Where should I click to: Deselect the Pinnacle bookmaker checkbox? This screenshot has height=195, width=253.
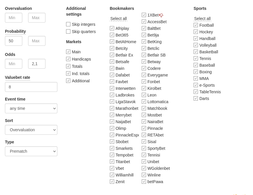point(144,128)
